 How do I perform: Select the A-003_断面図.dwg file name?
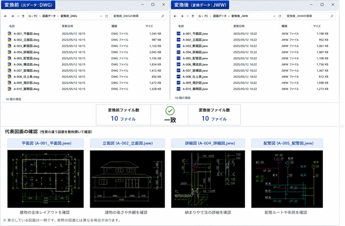pos(27,46)
